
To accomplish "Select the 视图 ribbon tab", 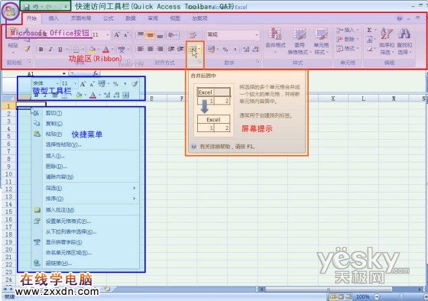I will [175, 18].
